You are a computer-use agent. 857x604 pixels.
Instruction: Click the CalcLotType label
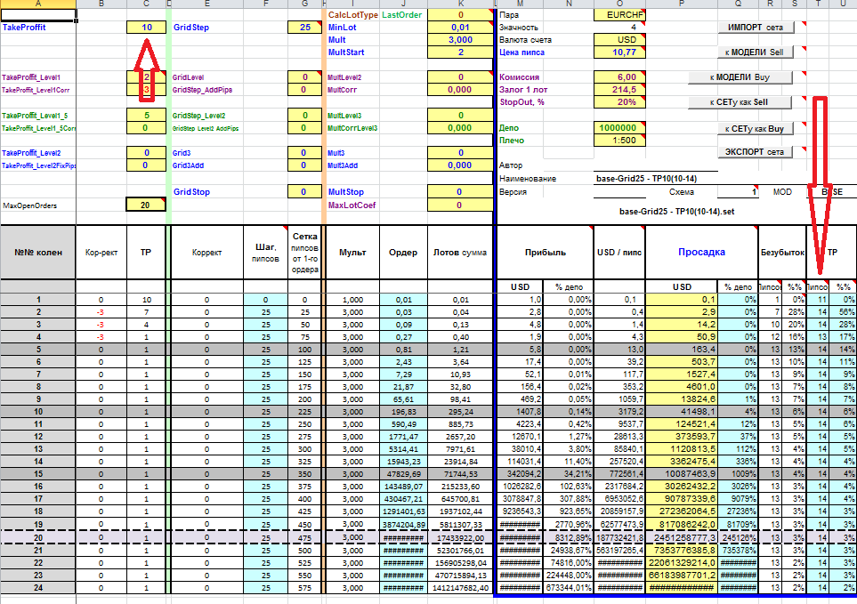click(353, 15)
